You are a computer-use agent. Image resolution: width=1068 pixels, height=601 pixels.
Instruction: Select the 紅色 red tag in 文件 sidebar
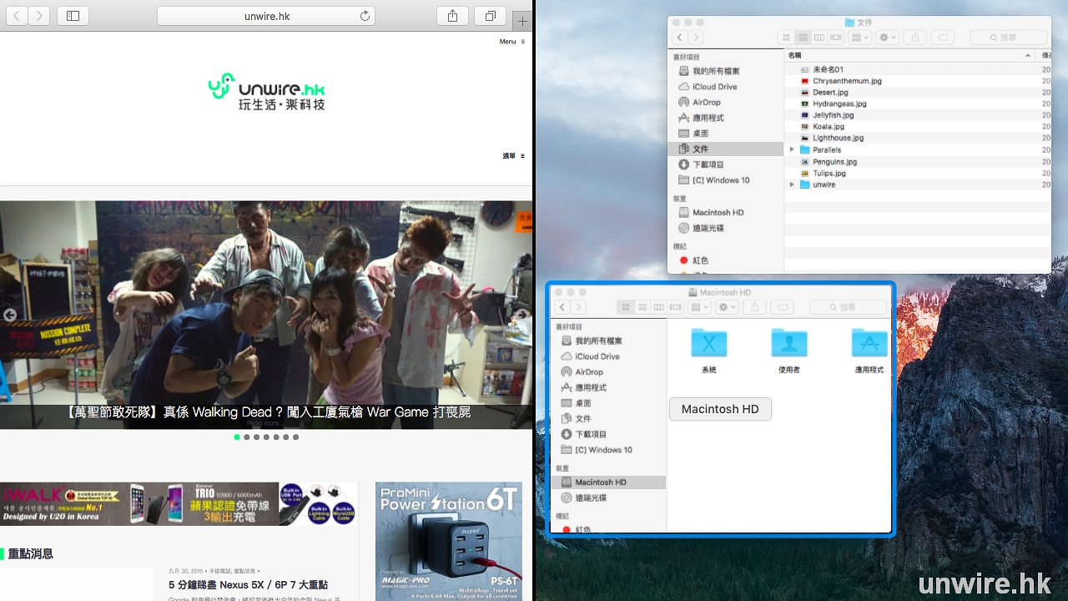pyautogui.click(x=699, y=260)
